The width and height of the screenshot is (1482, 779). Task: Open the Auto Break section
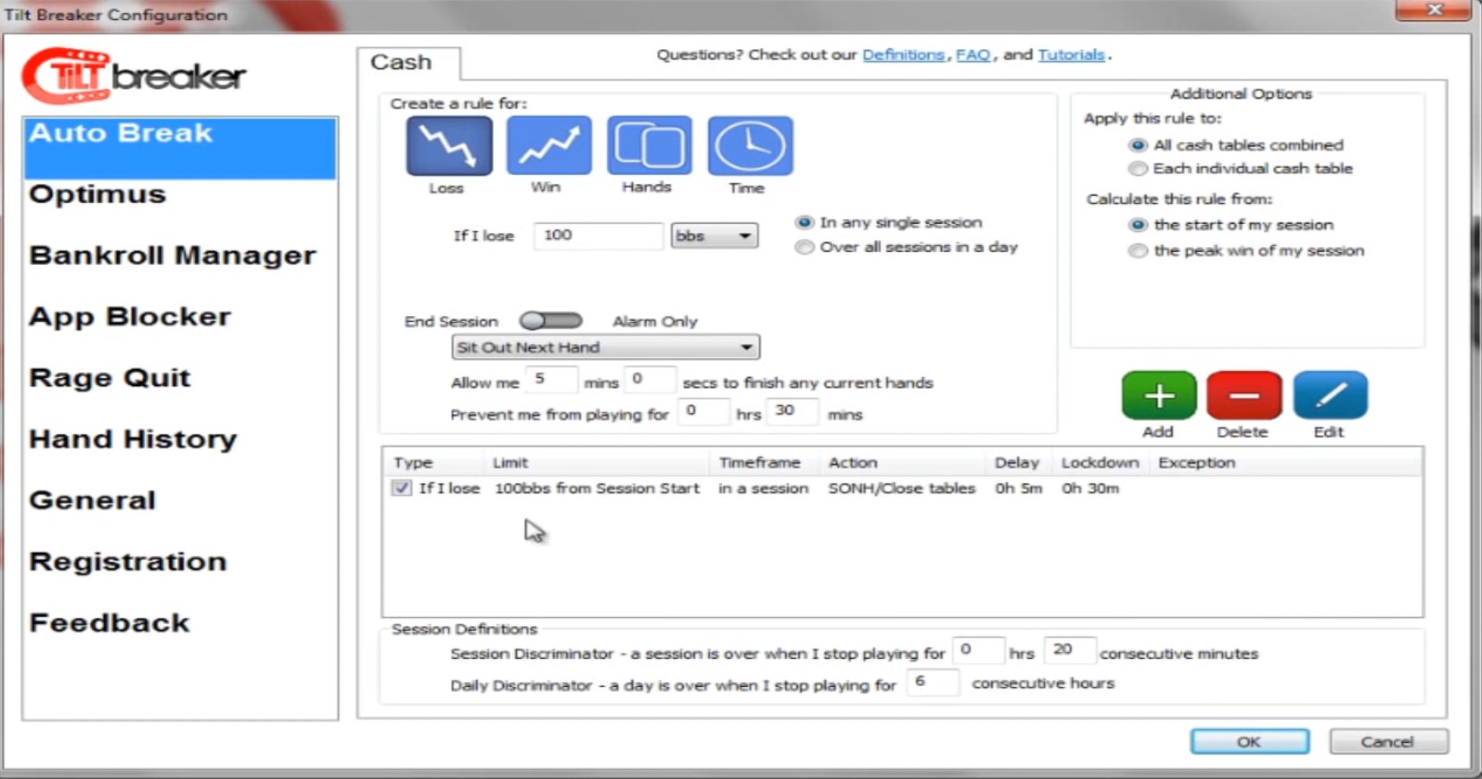point(180,148)
